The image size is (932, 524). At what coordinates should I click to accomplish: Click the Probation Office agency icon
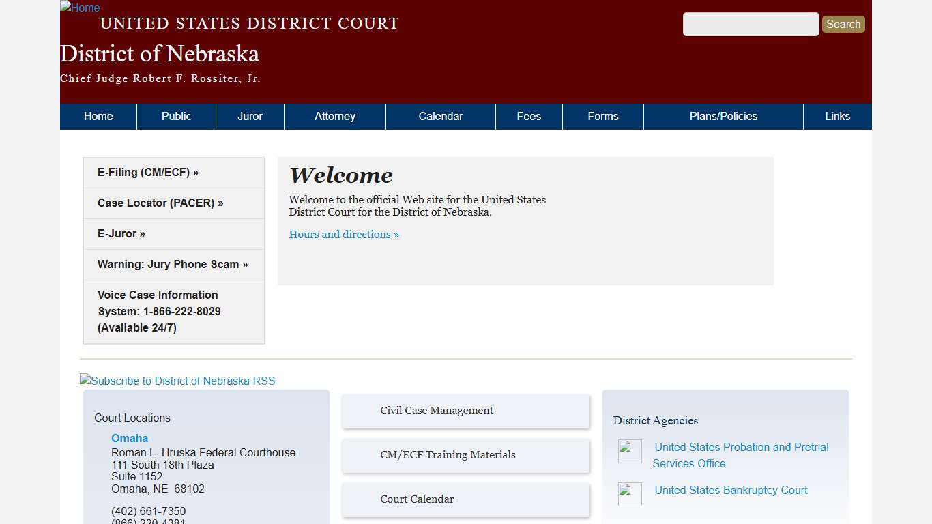629,451
